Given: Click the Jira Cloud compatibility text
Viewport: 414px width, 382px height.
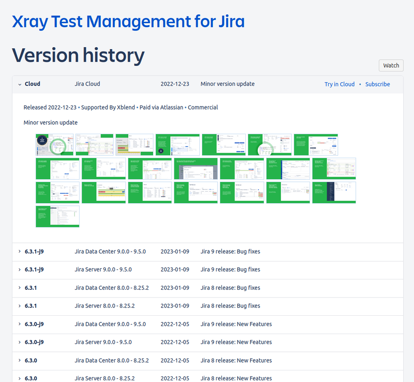Looking at the screenshot, I should (x=87, y=84).
